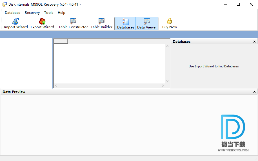
Task: Open the Table Builder tool
Action: click(101, 23)
